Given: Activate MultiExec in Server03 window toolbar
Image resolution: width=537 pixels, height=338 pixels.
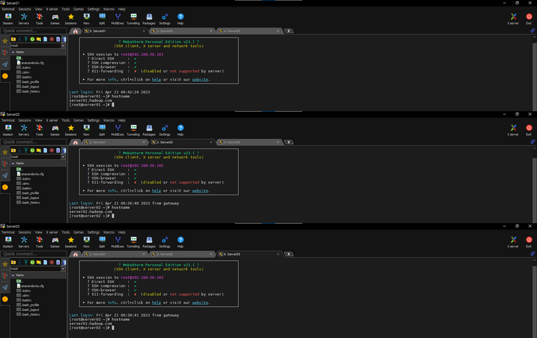Looking at the screenshot, I should (118, 242).
